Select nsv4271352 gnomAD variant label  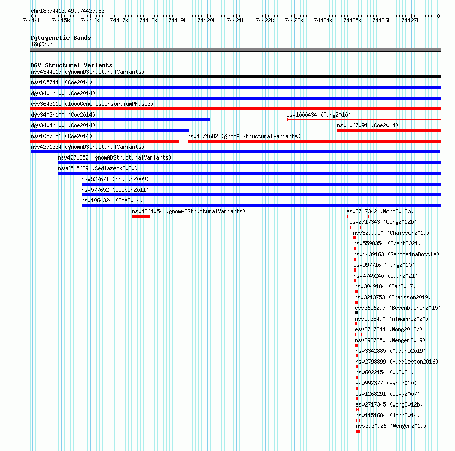[x=115, y=157]
